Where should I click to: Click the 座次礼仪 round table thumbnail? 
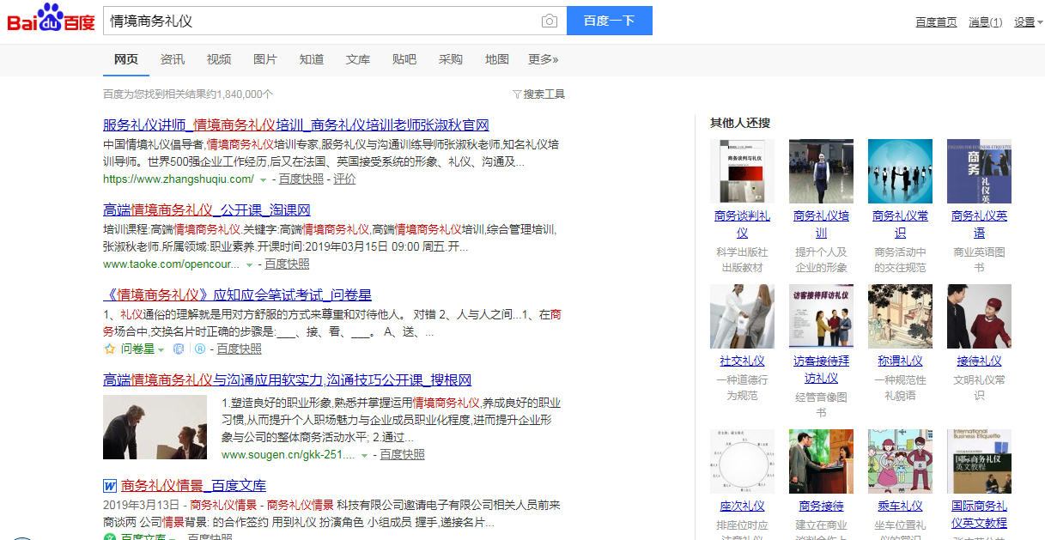[742, 461]
